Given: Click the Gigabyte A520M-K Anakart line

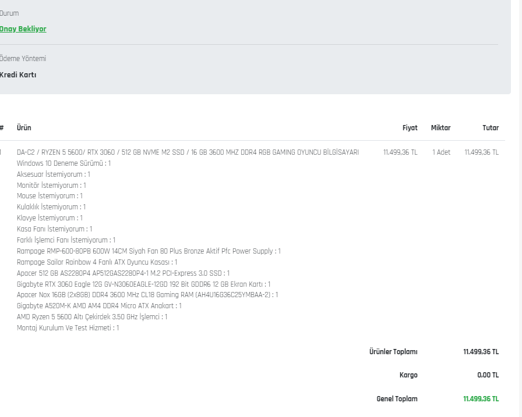Looking at the screenshot, I should point(99,306).
